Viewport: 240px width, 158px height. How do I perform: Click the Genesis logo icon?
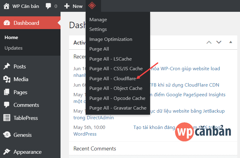[7, 135]
